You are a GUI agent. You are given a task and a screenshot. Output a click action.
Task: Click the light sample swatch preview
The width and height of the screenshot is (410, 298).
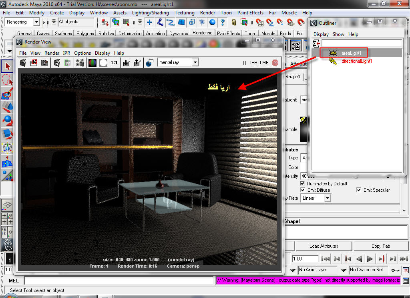tap(303, 129)
